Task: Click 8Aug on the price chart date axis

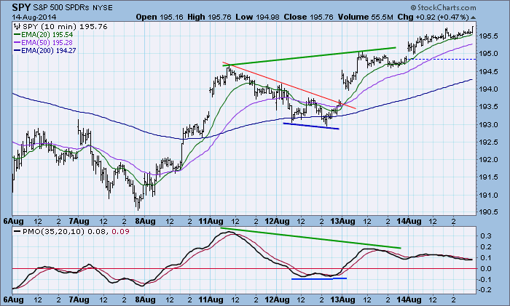Action: (x=145, y=221)
